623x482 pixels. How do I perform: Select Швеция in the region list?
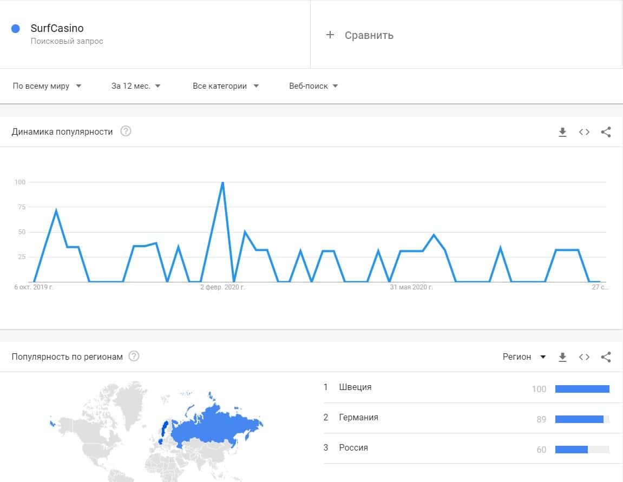pyautogui.click(x=355, y=387)
